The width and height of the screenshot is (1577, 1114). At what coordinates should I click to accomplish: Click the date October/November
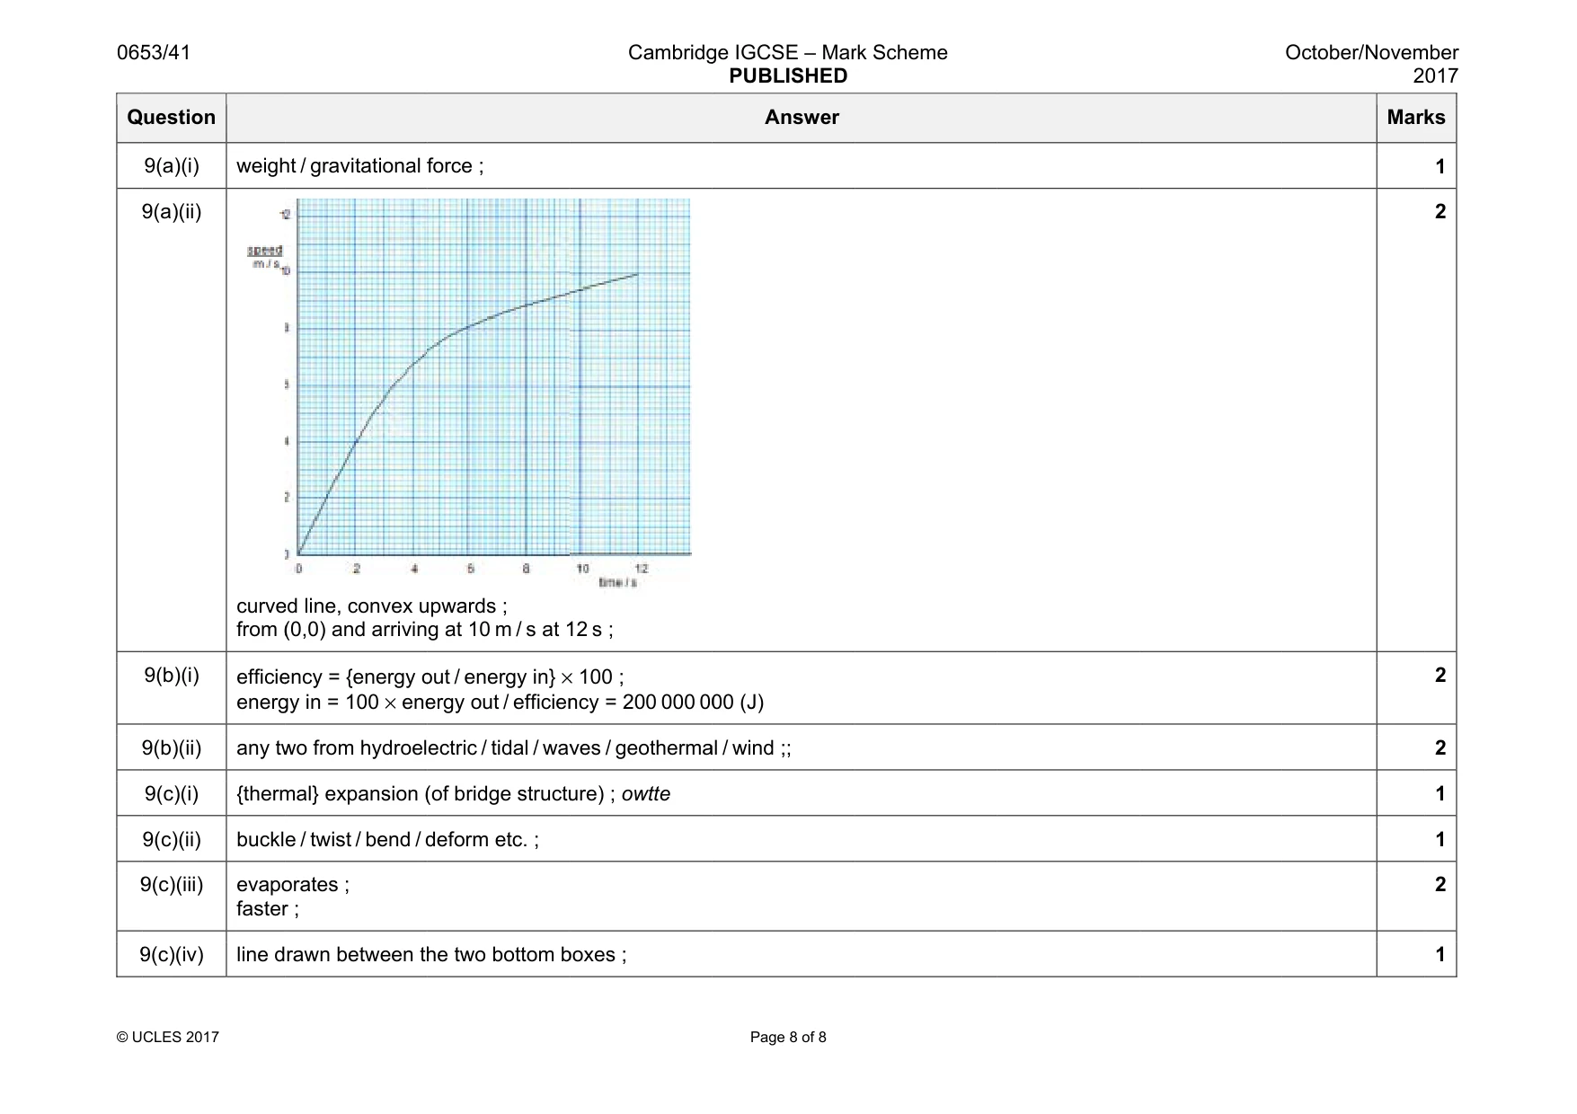tap(1371, 53)
